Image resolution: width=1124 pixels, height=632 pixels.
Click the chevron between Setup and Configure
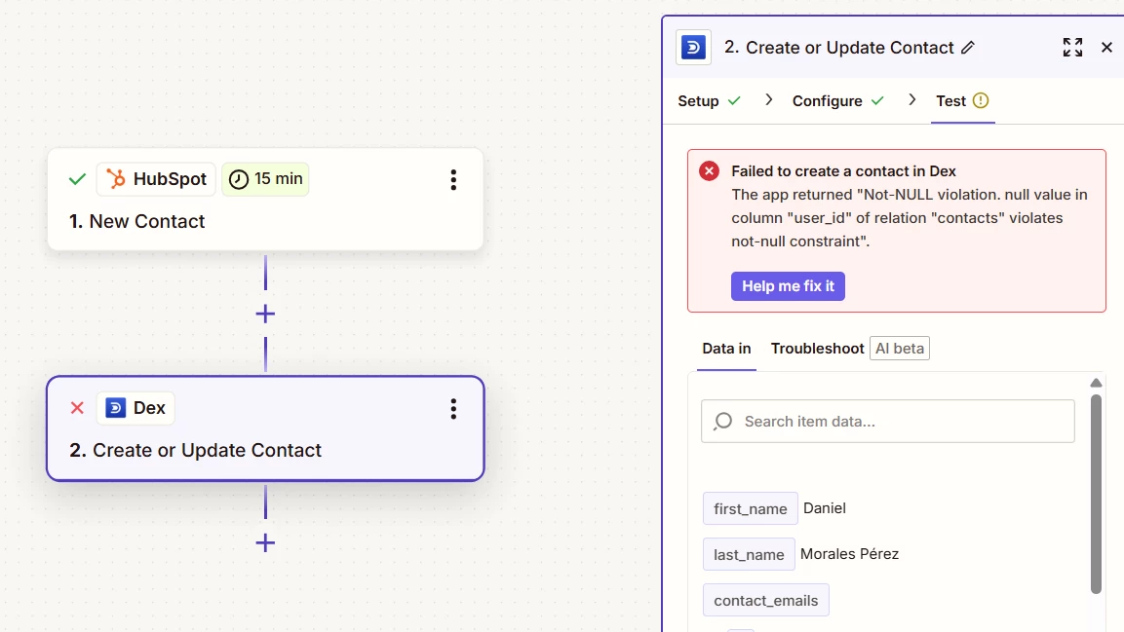pyautogui.click(x=768, y=100)
